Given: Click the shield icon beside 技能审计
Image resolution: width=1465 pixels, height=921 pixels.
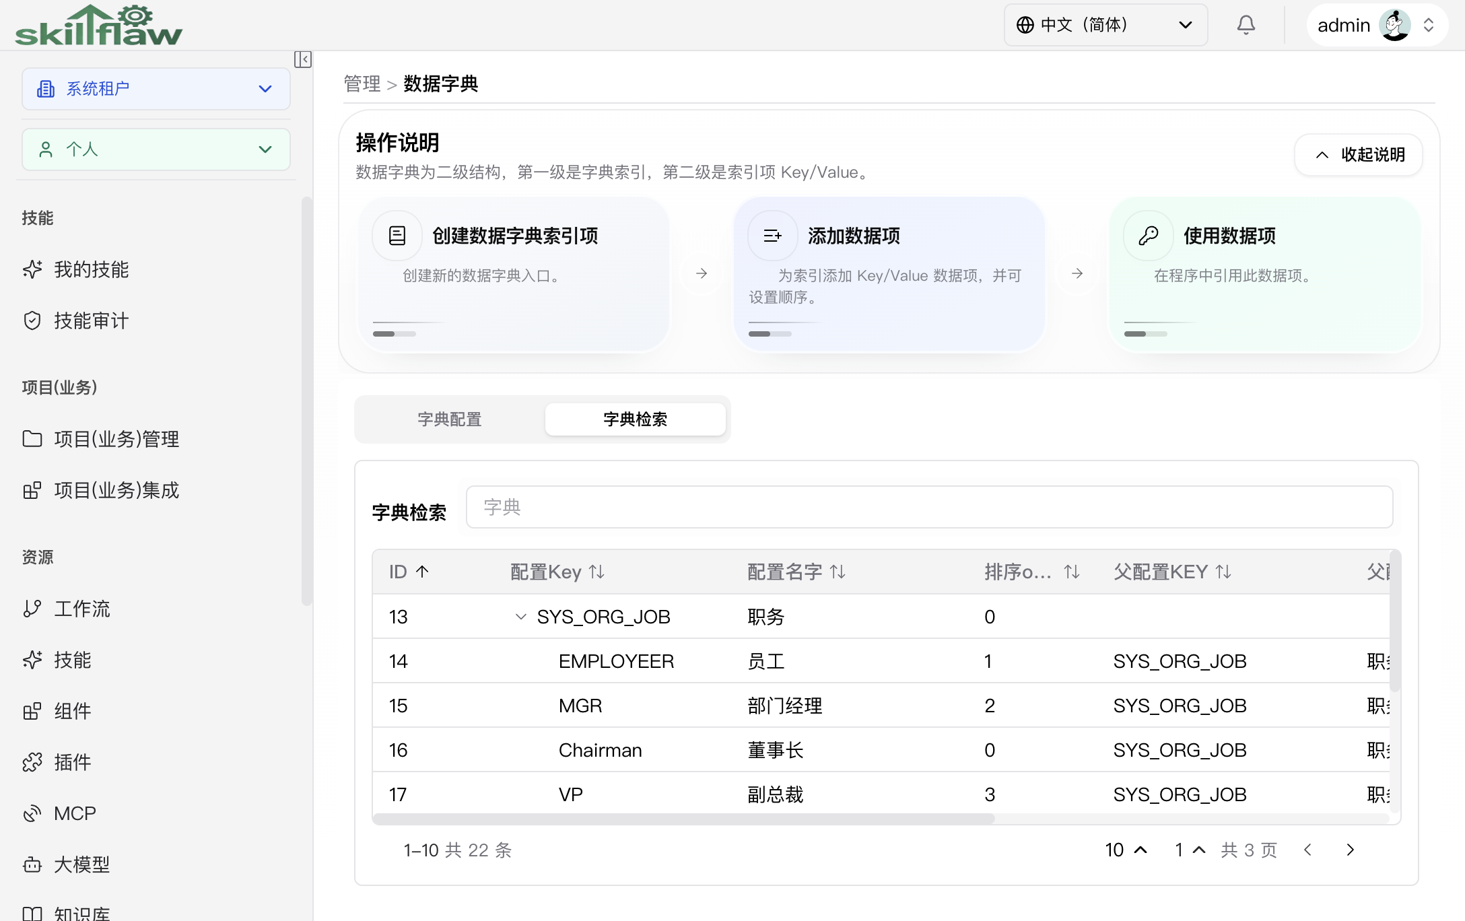Looking at the screenshot, I should (x=32, y=320).
